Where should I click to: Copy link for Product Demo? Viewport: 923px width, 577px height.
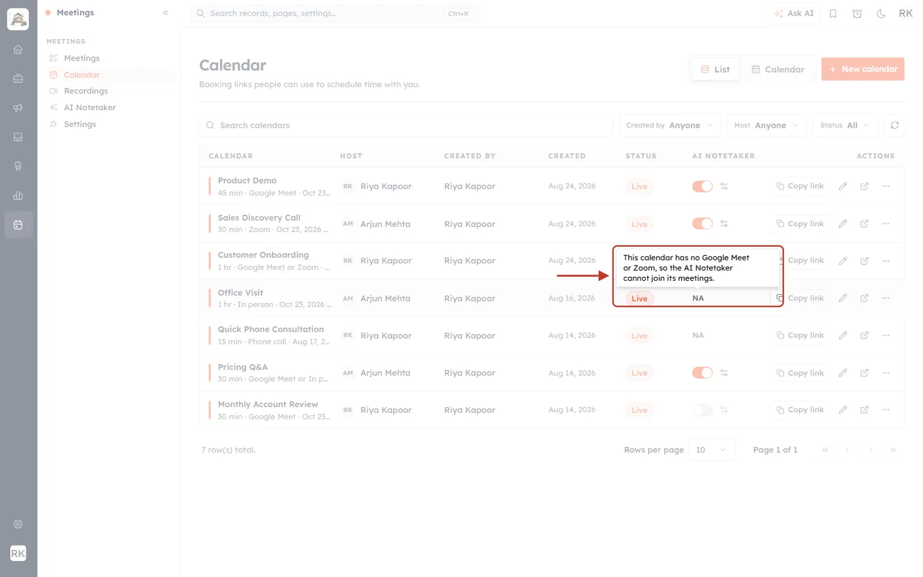click(x=800, y=186)
